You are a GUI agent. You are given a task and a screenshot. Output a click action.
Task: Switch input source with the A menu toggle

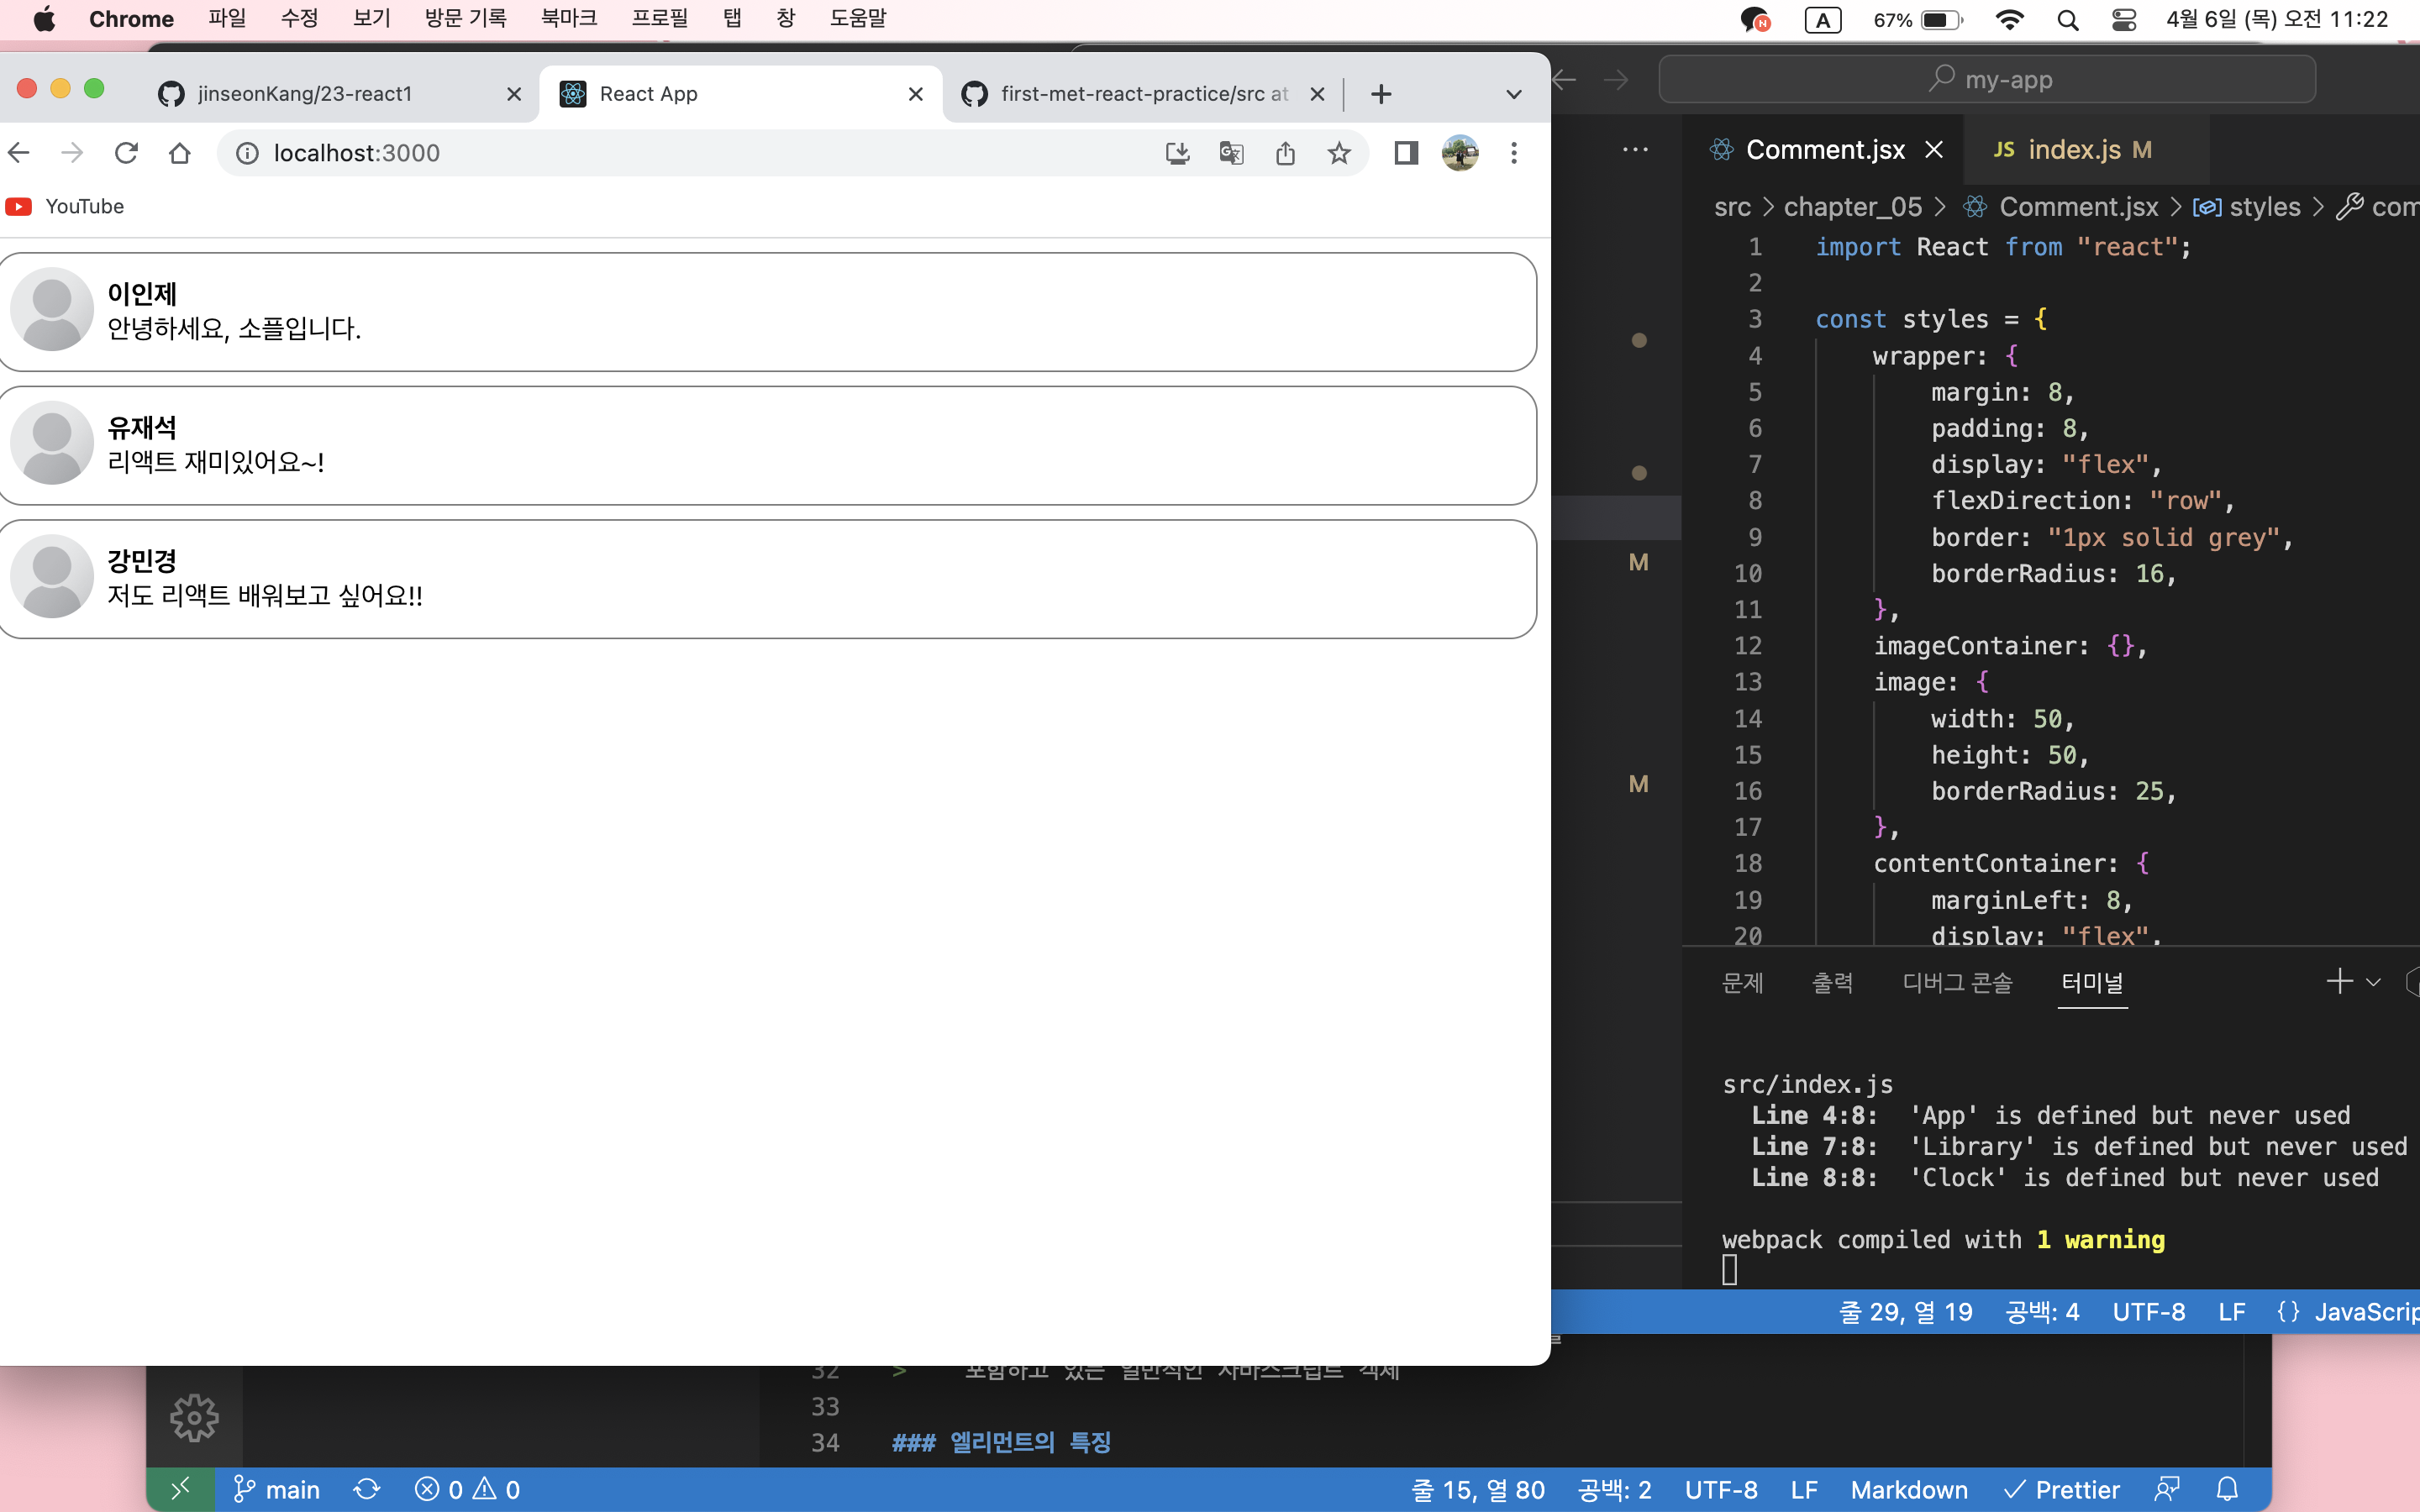pos(1822,19)
